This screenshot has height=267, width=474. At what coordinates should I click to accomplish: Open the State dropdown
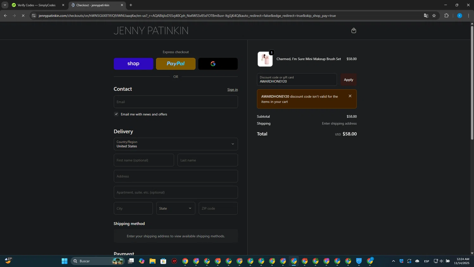(x=176, y=208)
